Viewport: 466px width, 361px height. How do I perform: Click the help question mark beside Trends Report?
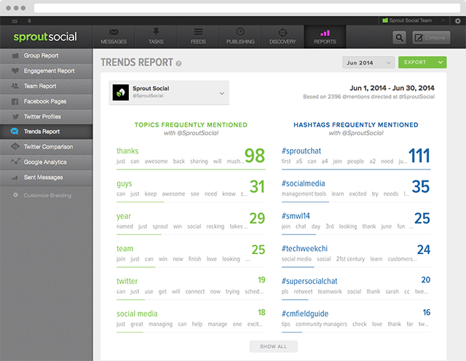178,63
